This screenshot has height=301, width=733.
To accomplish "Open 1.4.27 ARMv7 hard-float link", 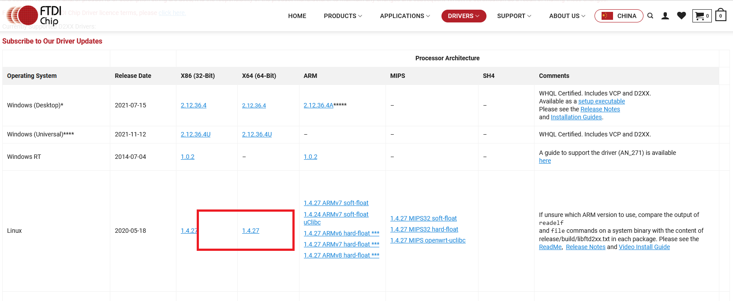I will [x=341, y=244].
